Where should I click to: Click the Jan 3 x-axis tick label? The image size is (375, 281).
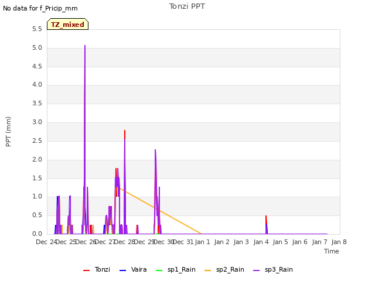pos(241,242)
